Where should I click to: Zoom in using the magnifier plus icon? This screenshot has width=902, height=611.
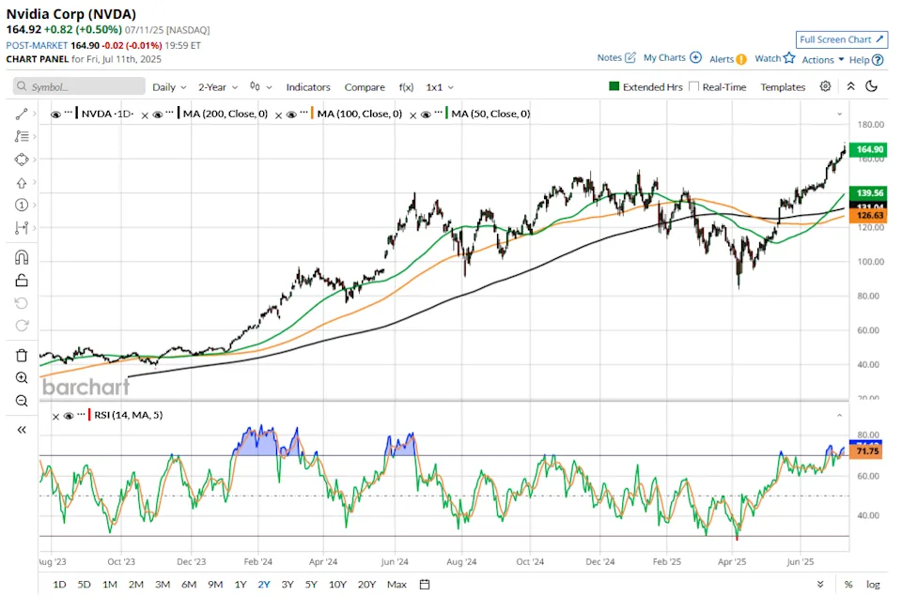point(21,377)
